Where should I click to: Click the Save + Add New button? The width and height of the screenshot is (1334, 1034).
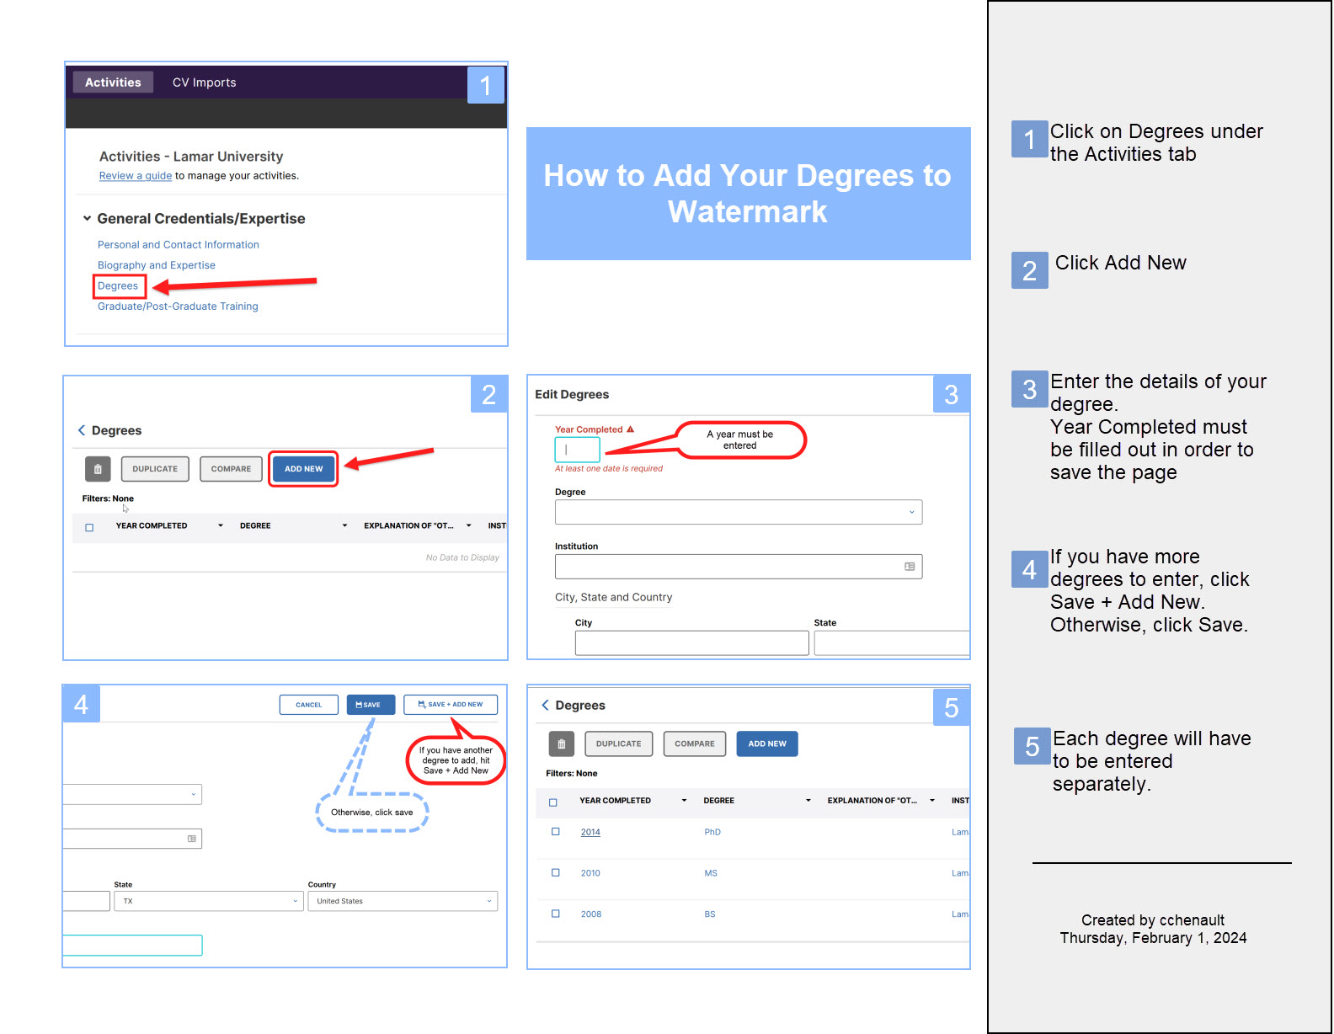point(451,705)
